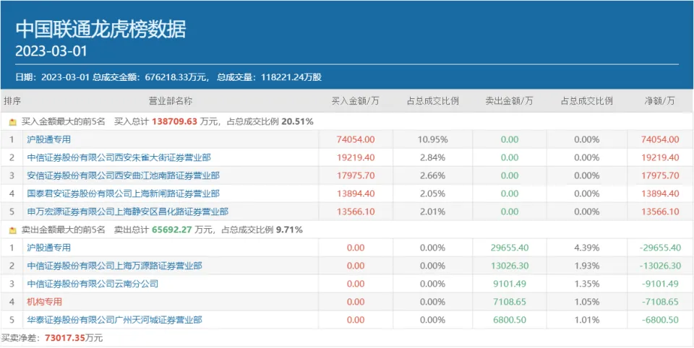694x348 pixels.
Task: Open the 华泰证券 广州天河城 branch link
Action: click(114, 320)
